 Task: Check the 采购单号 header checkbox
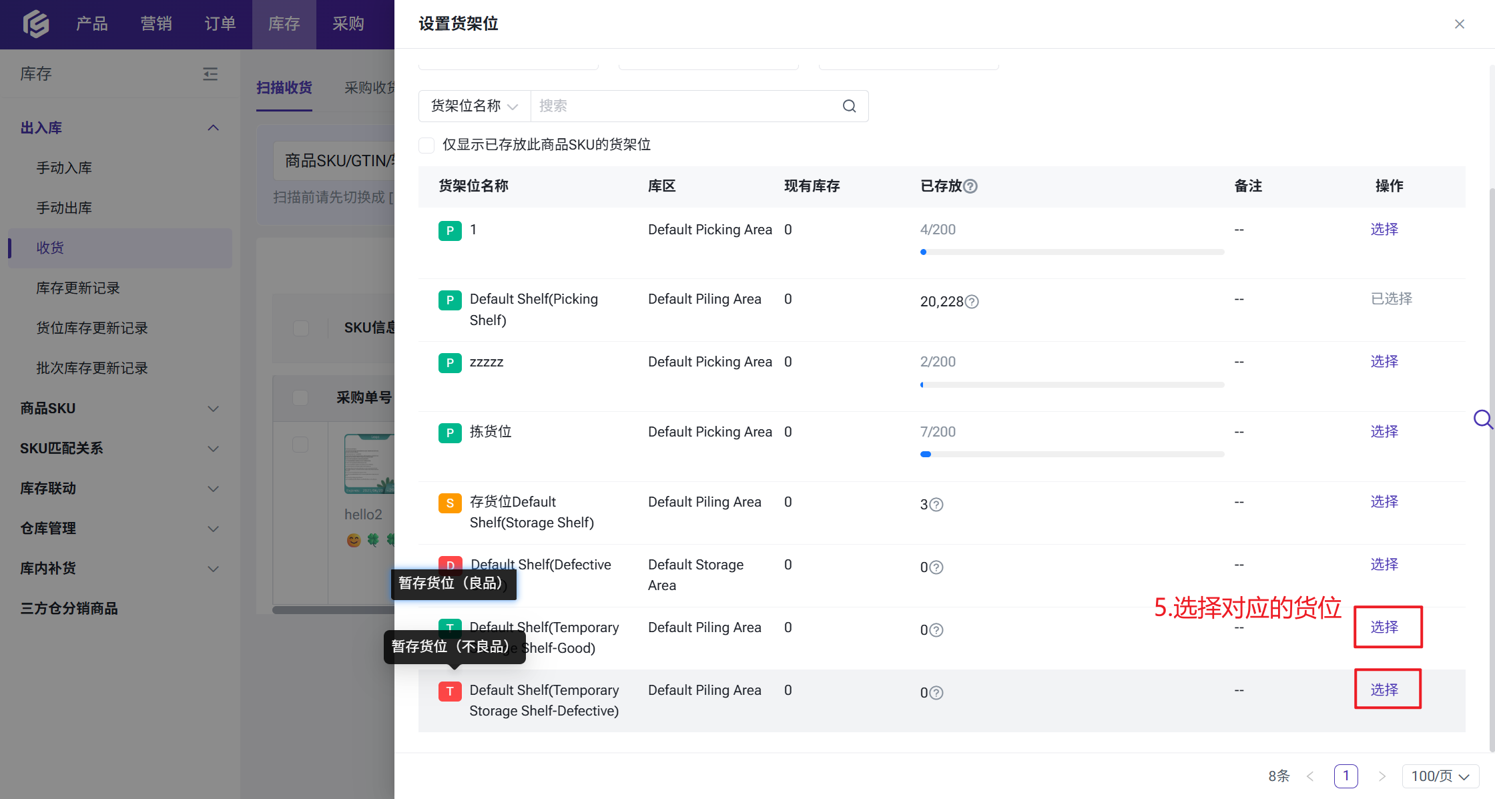click(300, 398)
